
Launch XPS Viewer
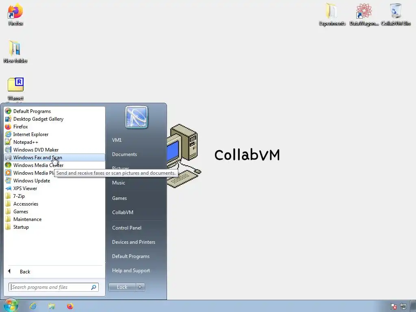click(54, 188)
